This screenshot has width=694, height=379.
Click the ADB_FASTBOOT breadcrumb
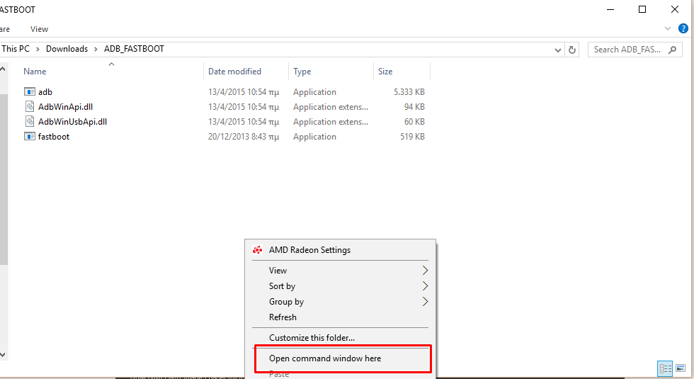pos(134,49)
